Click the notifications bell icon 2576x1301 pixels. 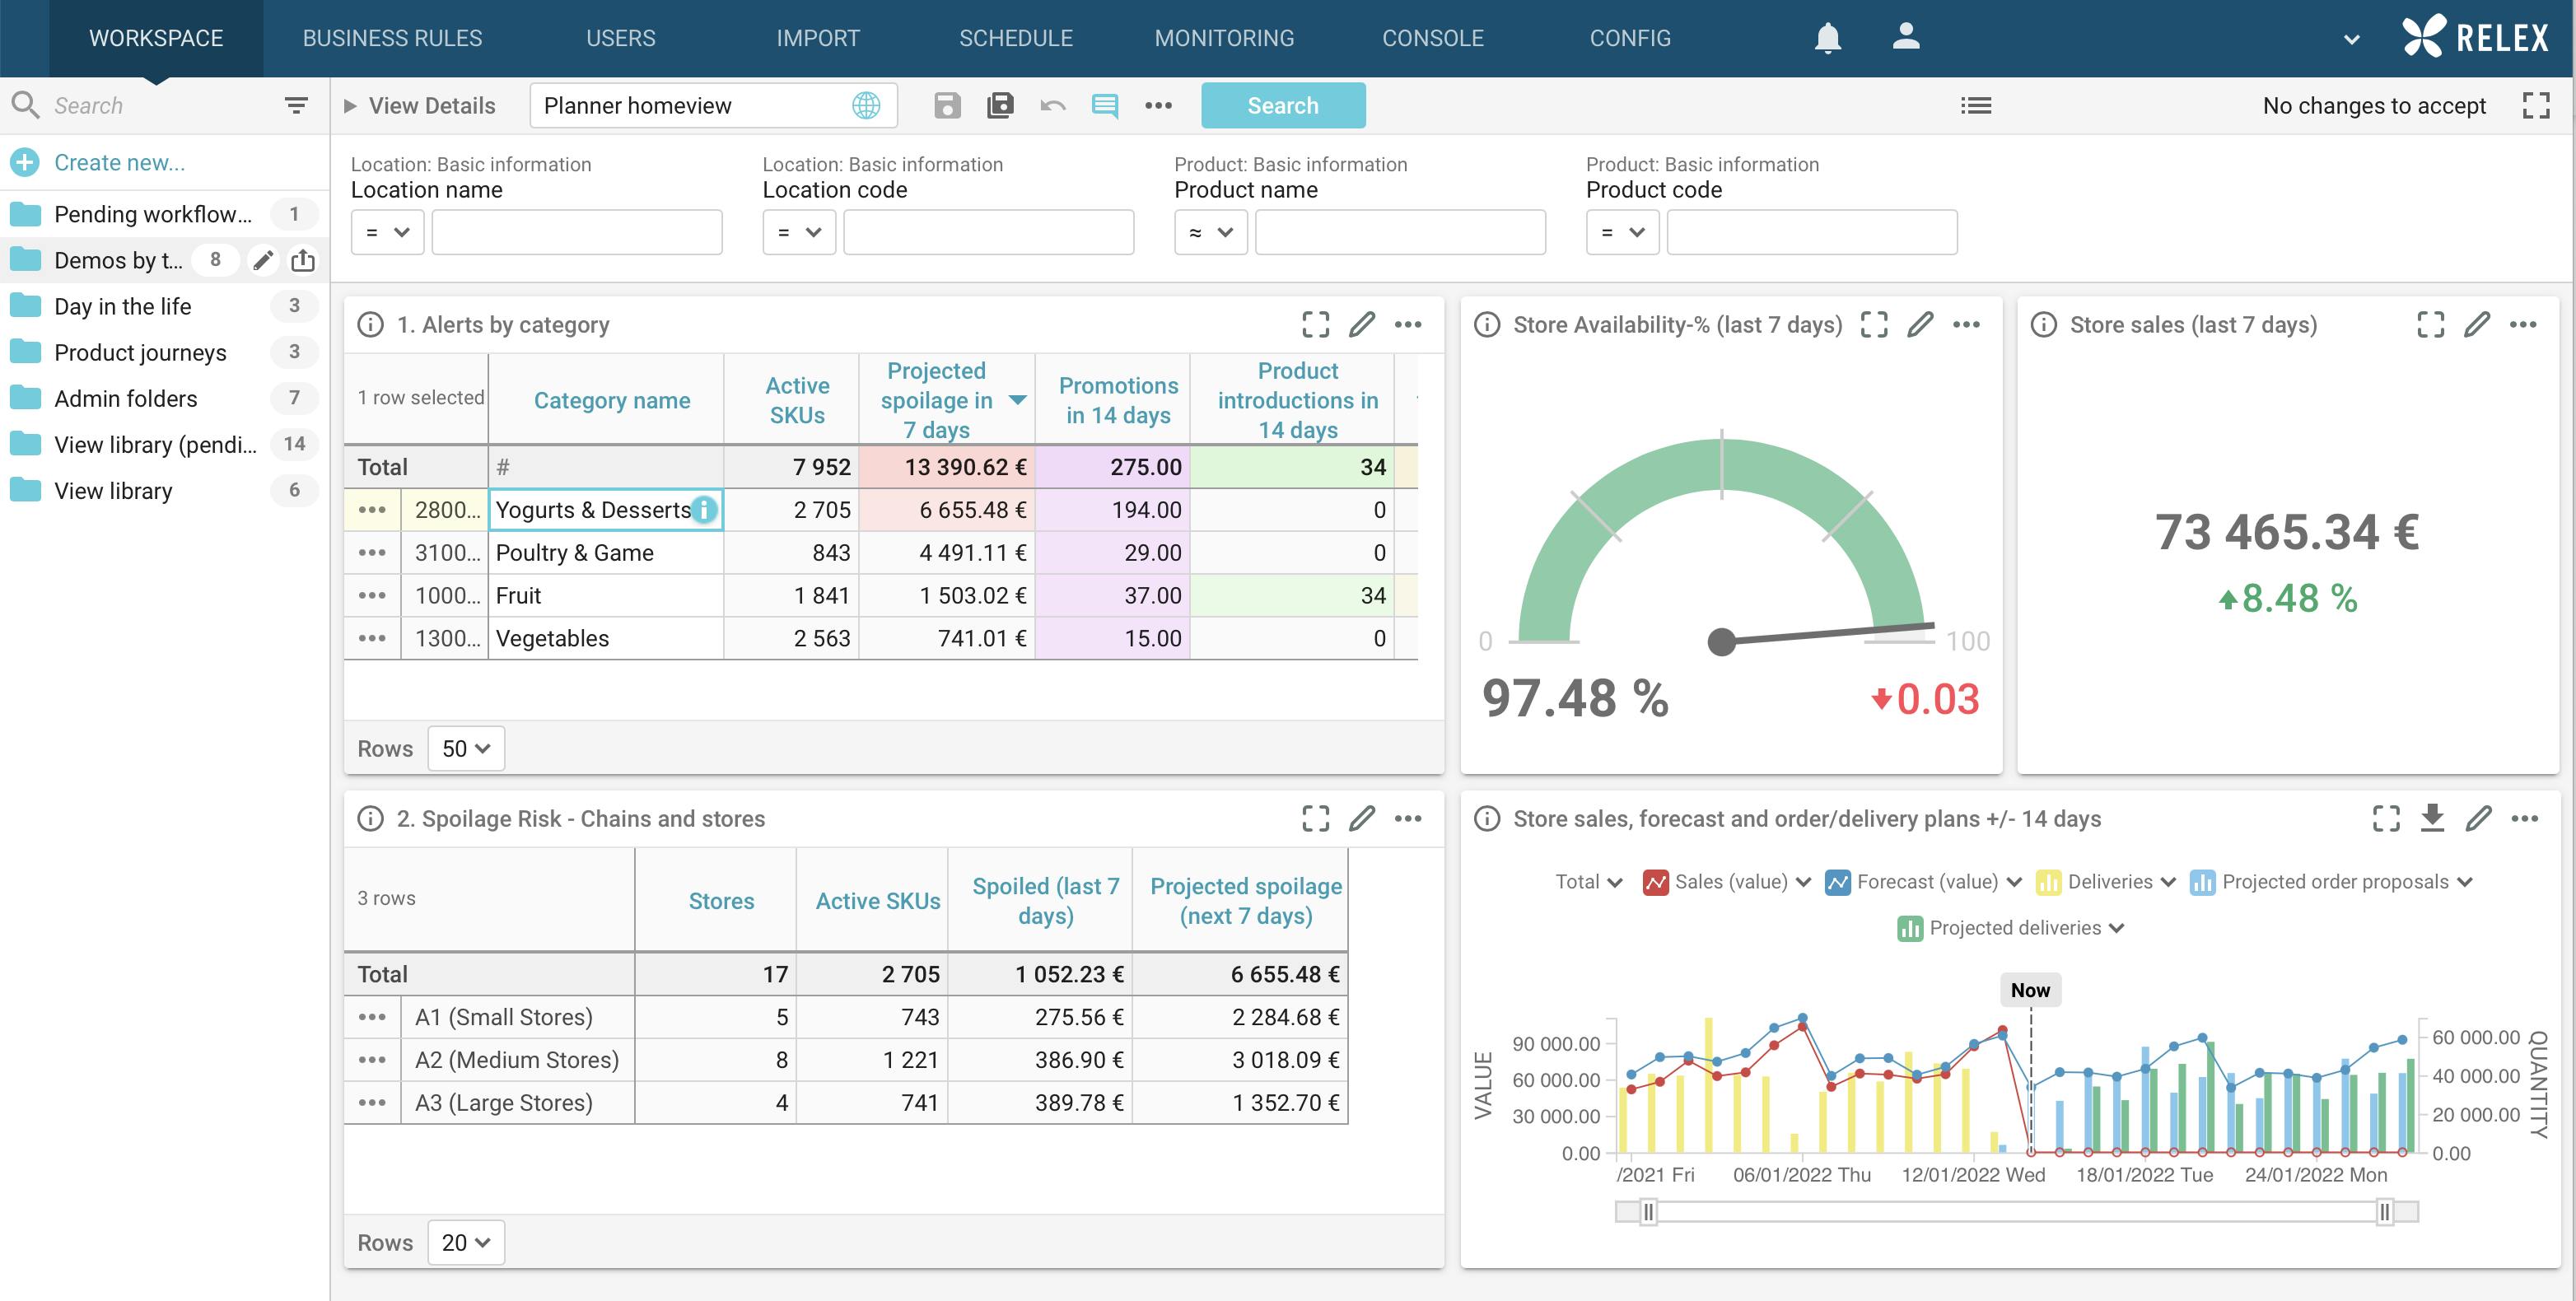click(x=1827, y=38)
